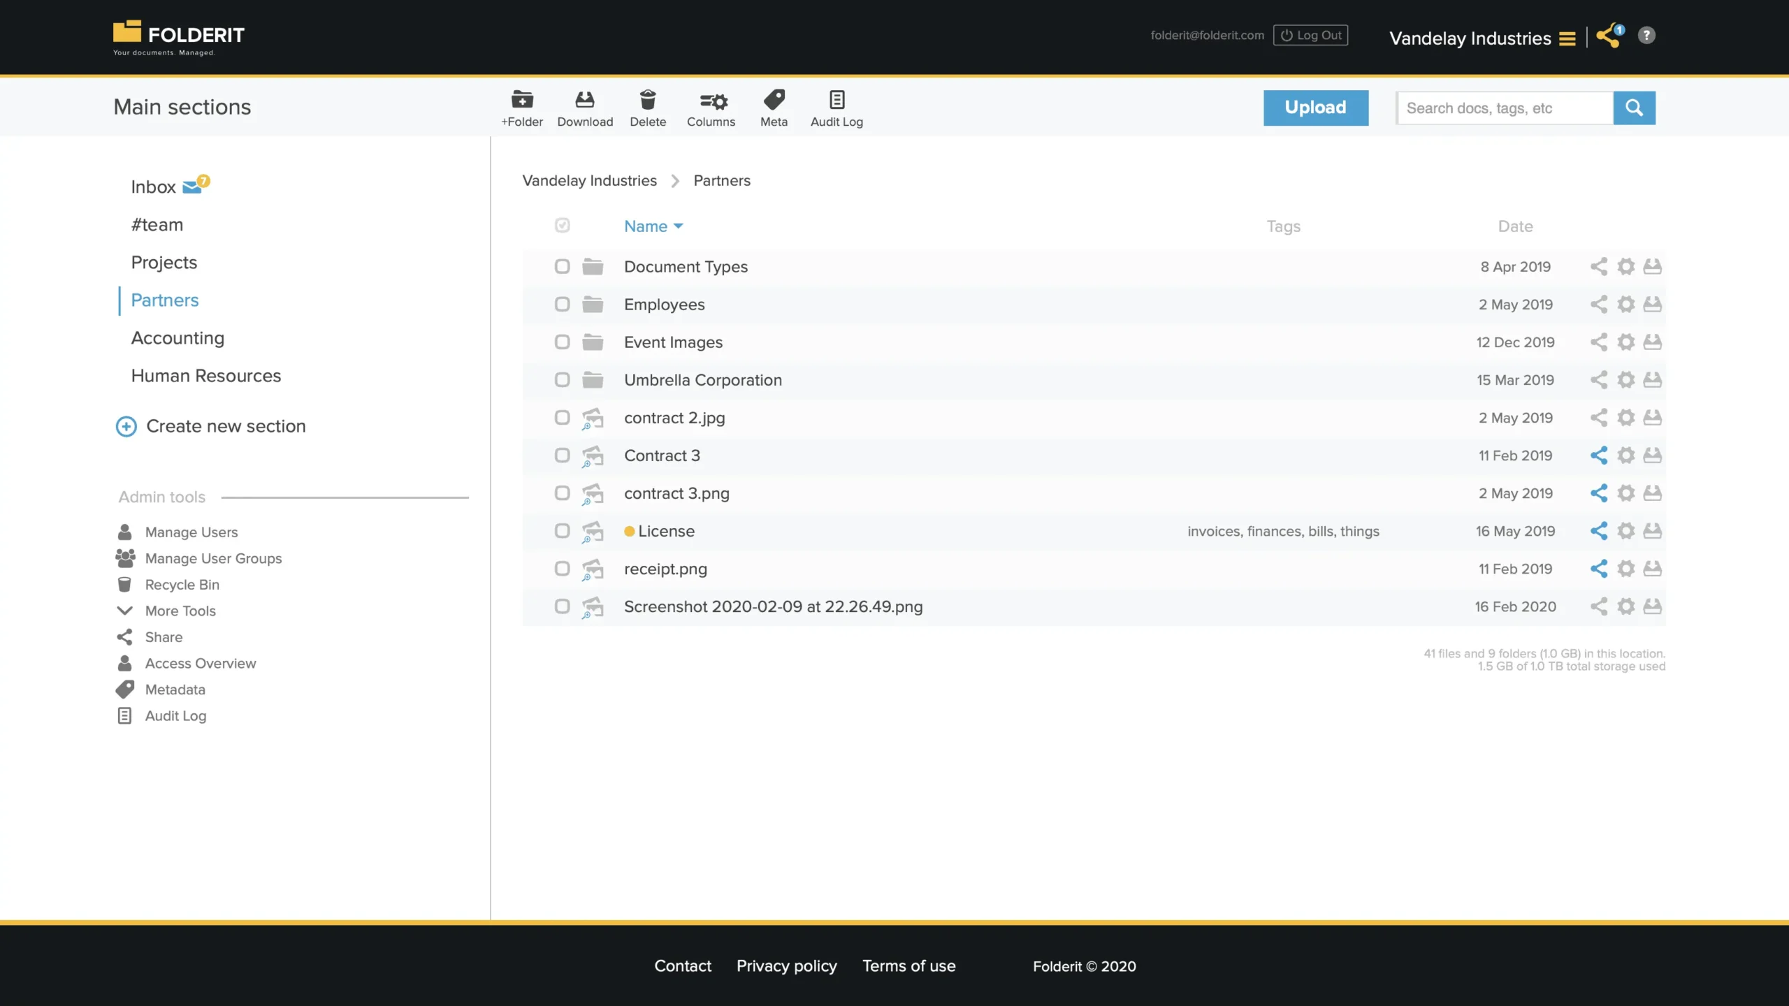Click download icon for receipt.png row
Image resolution: width=1789 pixels, height=1006 pixels.
1652,569
